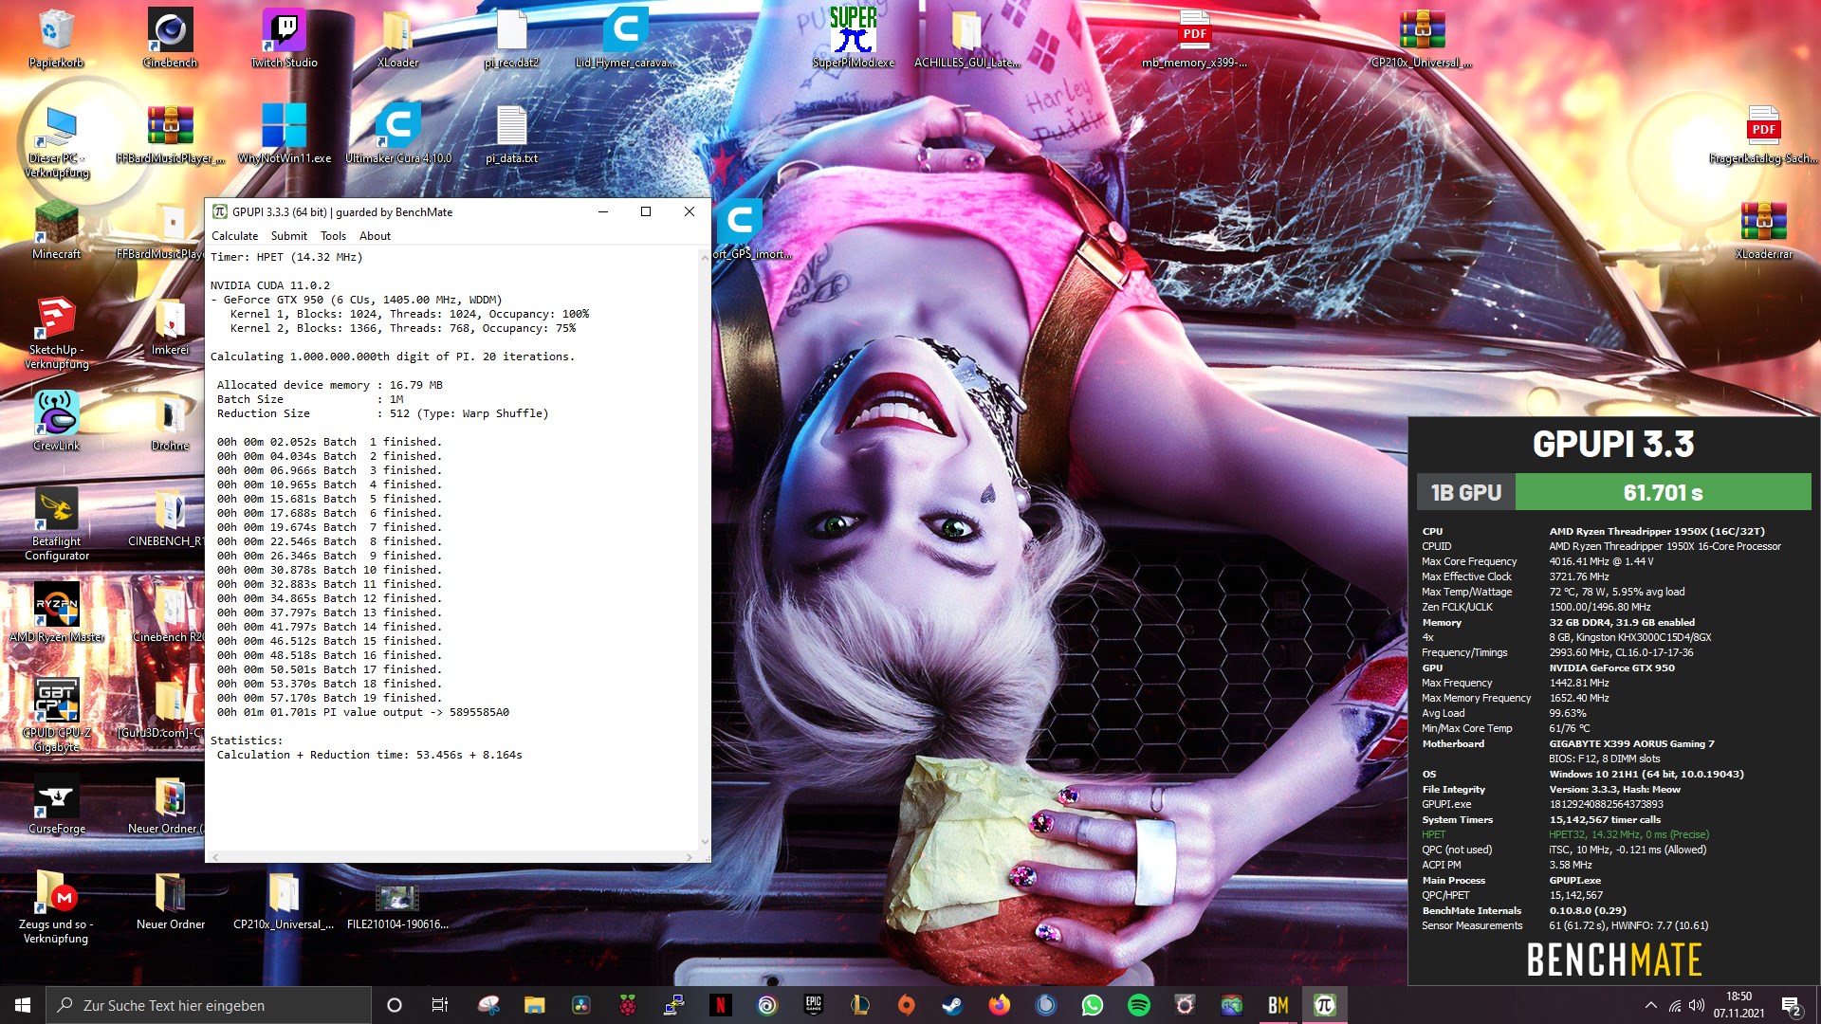Open the Calculate menu in GPUPI
This screenshot has width=1821, height=1024.
point(234,235)
